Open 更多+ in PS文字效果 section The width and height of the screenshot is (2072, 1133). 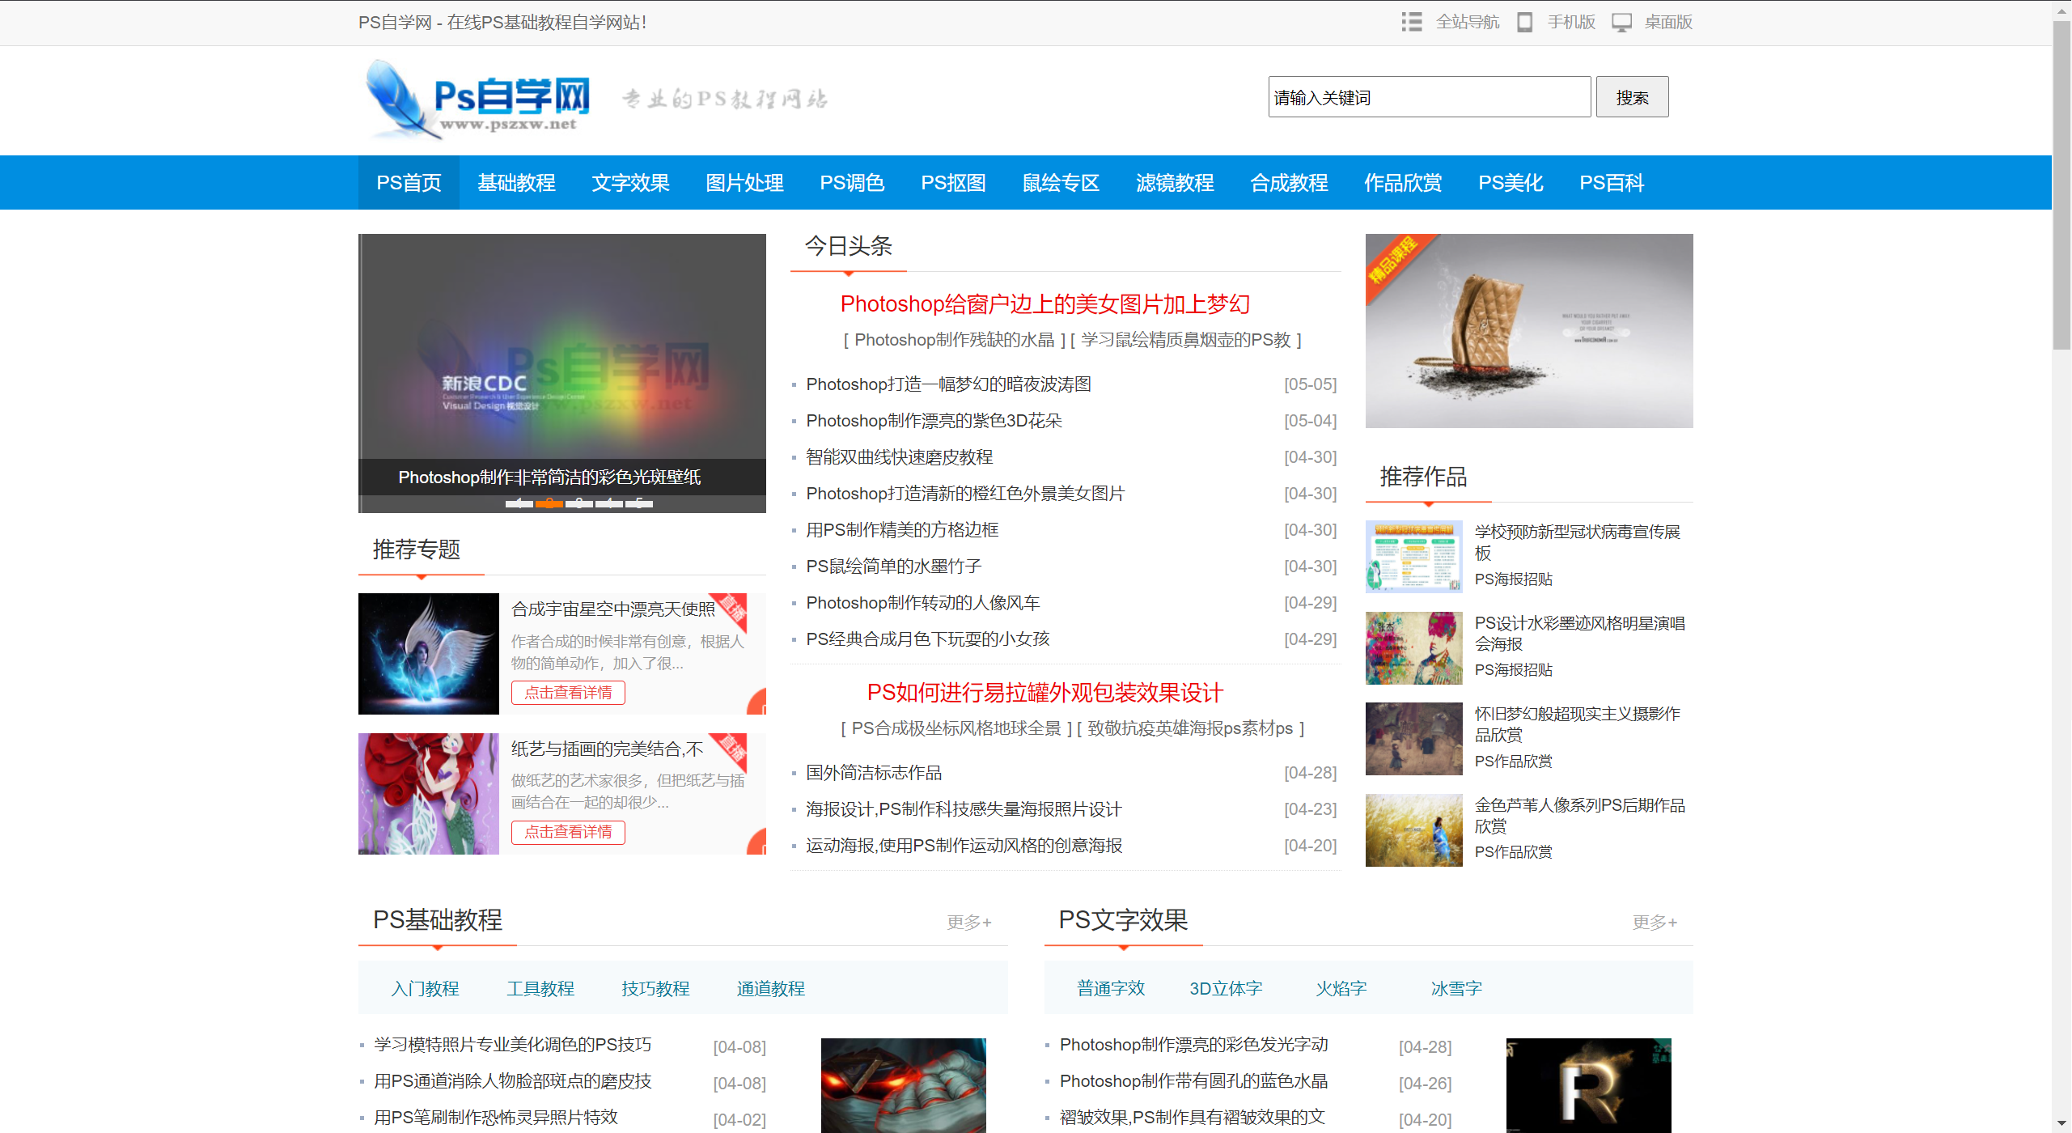pos(1654,922)
